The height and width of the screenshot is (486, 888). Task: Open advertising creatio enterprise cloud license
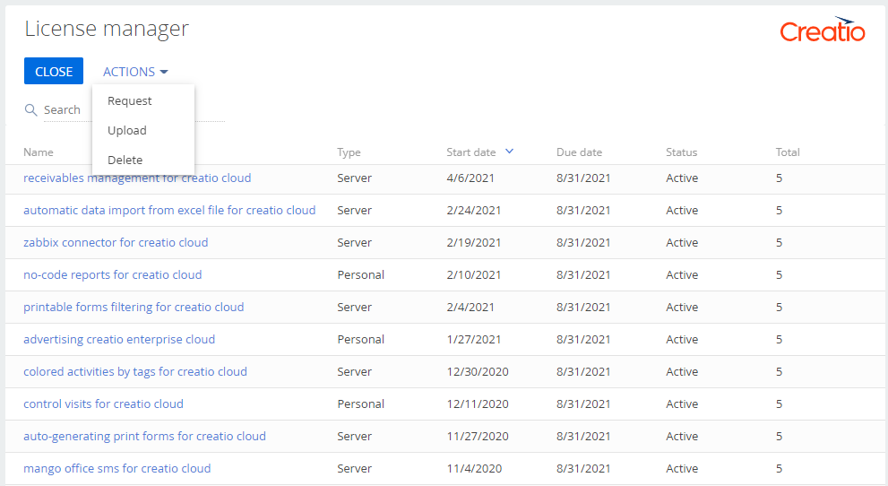coord(119,339)
